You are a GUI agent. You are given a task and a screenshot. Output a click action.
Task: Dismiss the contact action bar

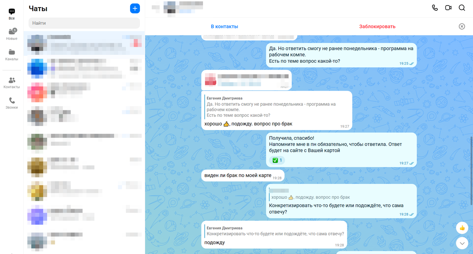pos(462,26)
